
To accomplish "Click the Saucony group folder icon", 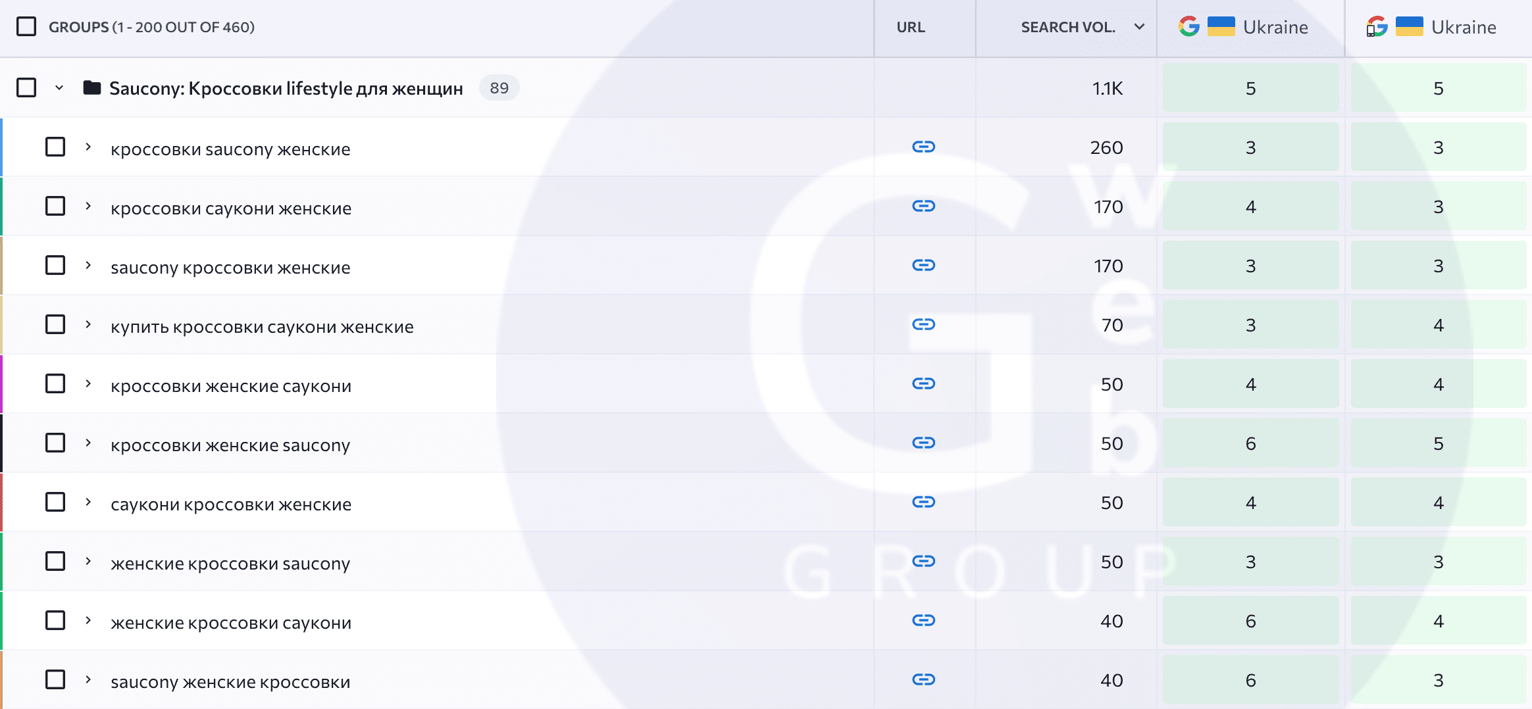I will point(92,87).
